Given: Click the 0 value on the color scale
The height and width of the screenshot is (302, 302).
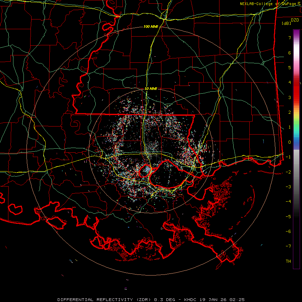Looking at the screenshot, I should point(290,142).
